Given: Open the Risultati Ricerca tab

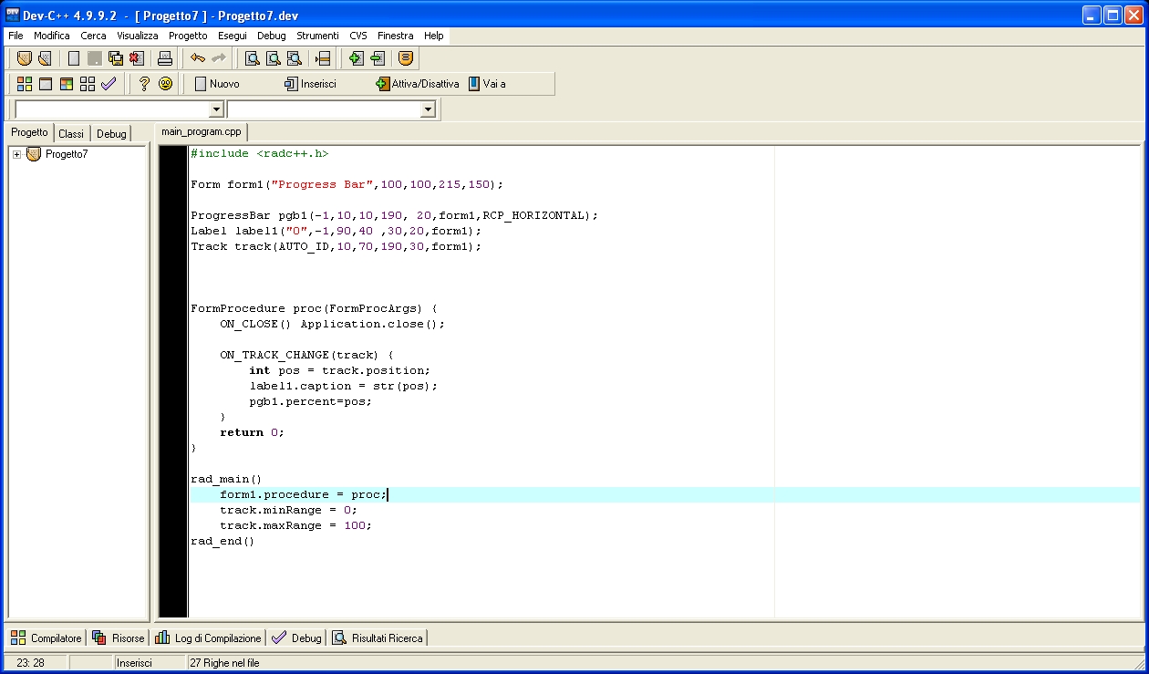Looking at the screenshot, I should (x=378, y=638).
